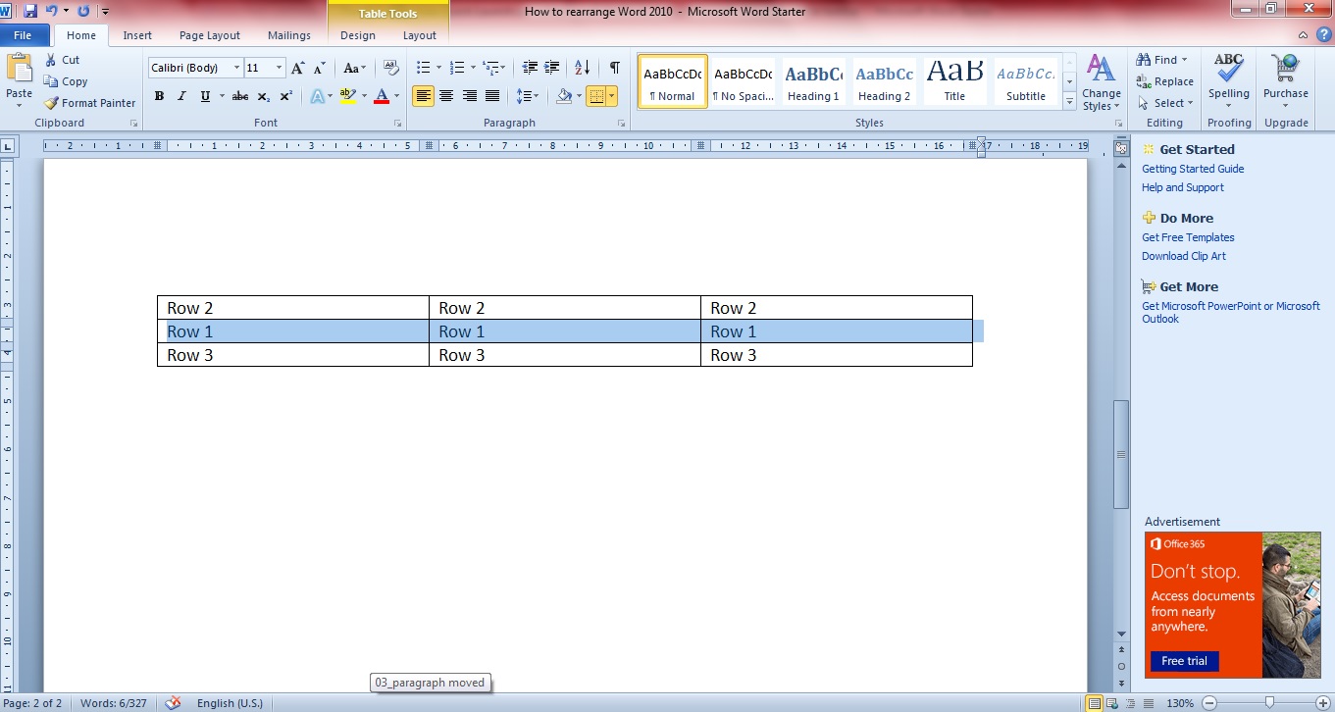The image size is (1335, 712).
Task: Switch to the Page Layout tab
Action: (x=210, y=35)
